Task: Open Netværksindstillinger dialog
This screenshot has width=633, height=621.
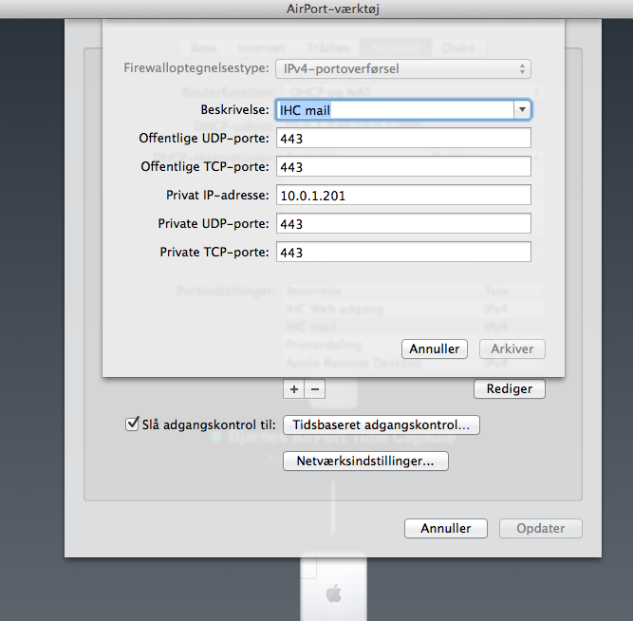Action: tap(365, 461)
